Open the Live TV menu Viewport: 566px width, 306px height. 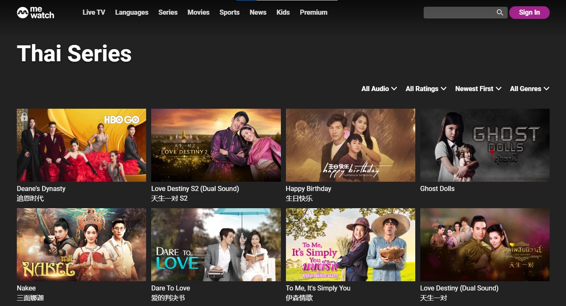click(94, 13)
